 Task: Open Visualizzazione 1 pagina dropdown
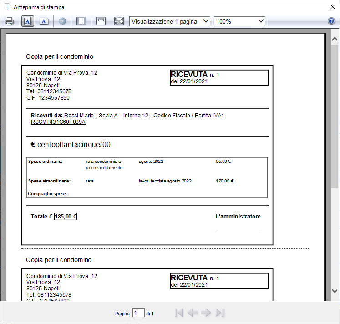(x=170, y=21)
